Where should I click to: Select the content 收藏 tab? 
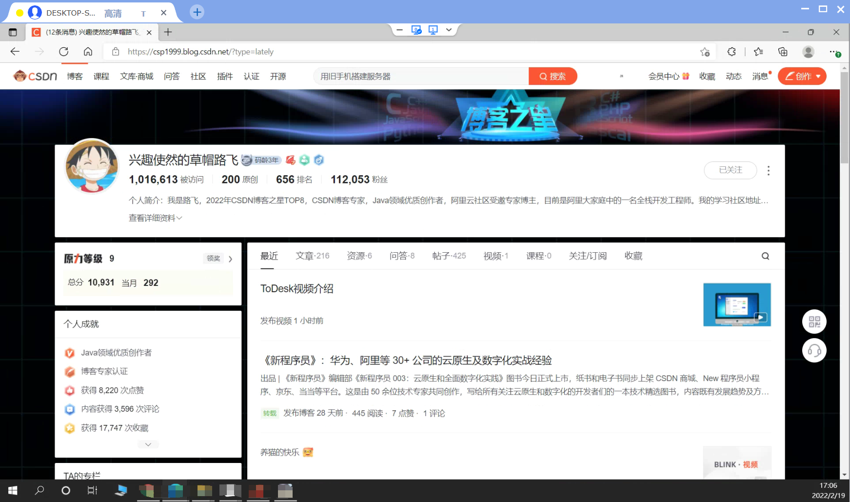point(633,256)
